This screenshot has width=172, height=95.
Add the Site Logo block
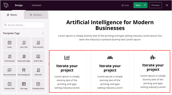tap(24, 85)
